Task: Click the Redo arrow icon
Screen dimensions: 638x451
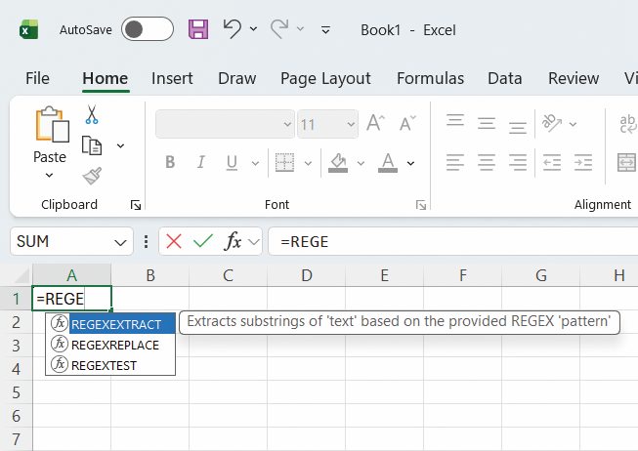Action: pos(279,29)
